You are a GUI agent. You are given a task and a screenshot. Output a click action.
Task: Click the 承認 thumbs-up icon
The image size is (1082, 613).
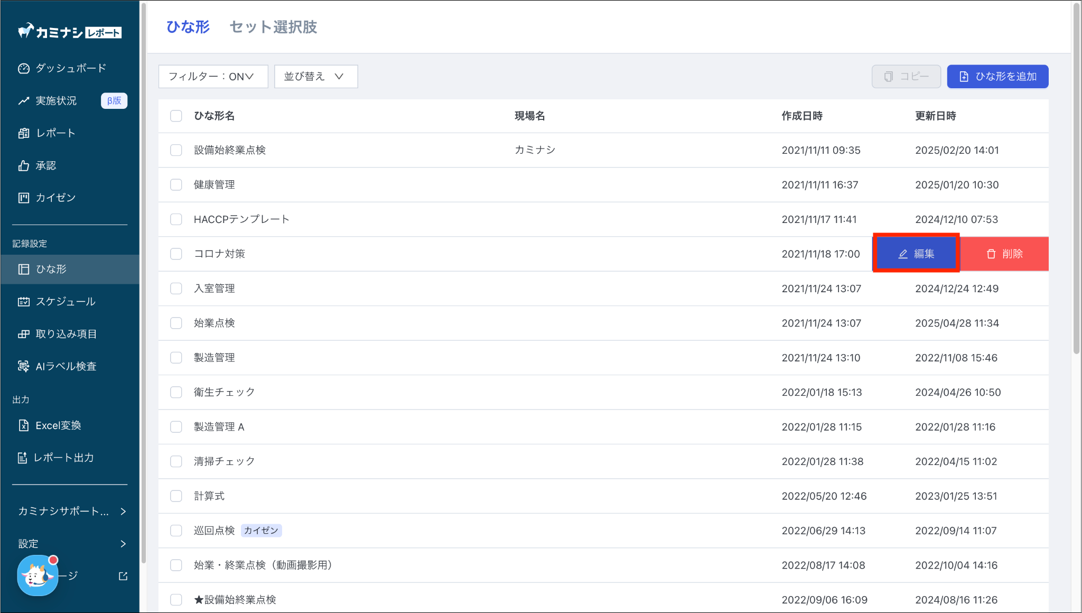click(x=23, y=165)
